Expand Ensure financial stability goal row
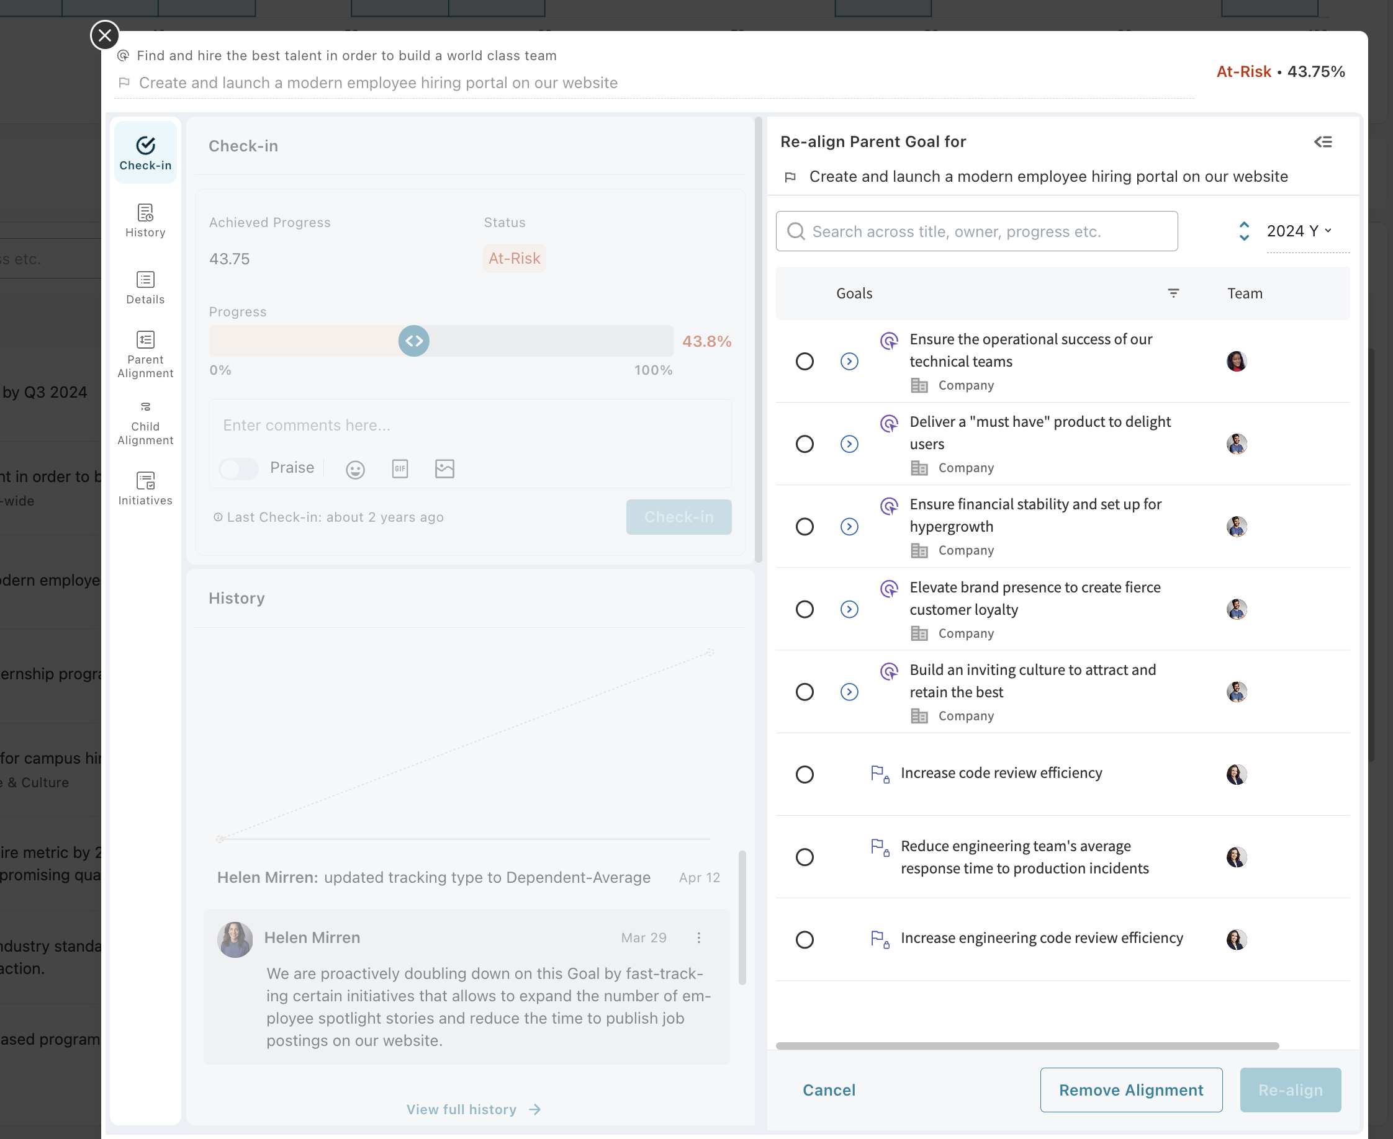The height and width of the screenshot is (1139, 1393). (849, 527)
